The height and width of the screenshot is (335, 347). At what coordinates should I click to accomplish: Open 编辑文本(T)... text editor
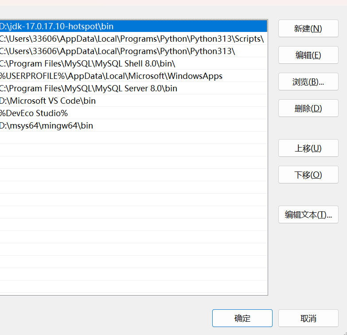[308, 214]
